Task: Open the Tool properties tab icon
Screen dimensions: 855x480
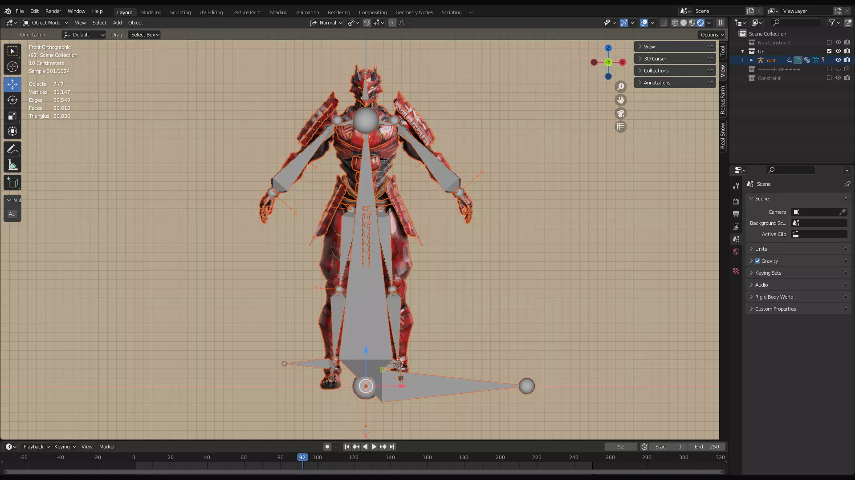Action: [736, 186]
